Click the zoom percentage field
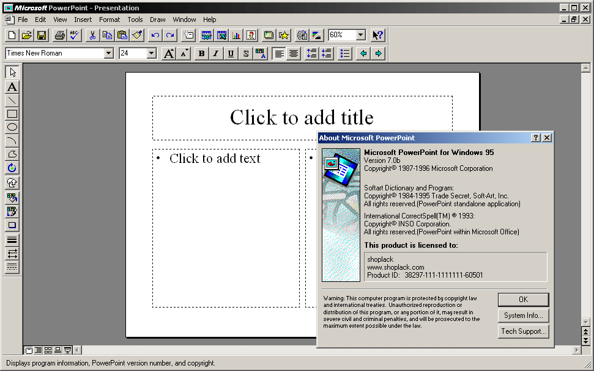The image size is (594, 371). pos(343,35)
